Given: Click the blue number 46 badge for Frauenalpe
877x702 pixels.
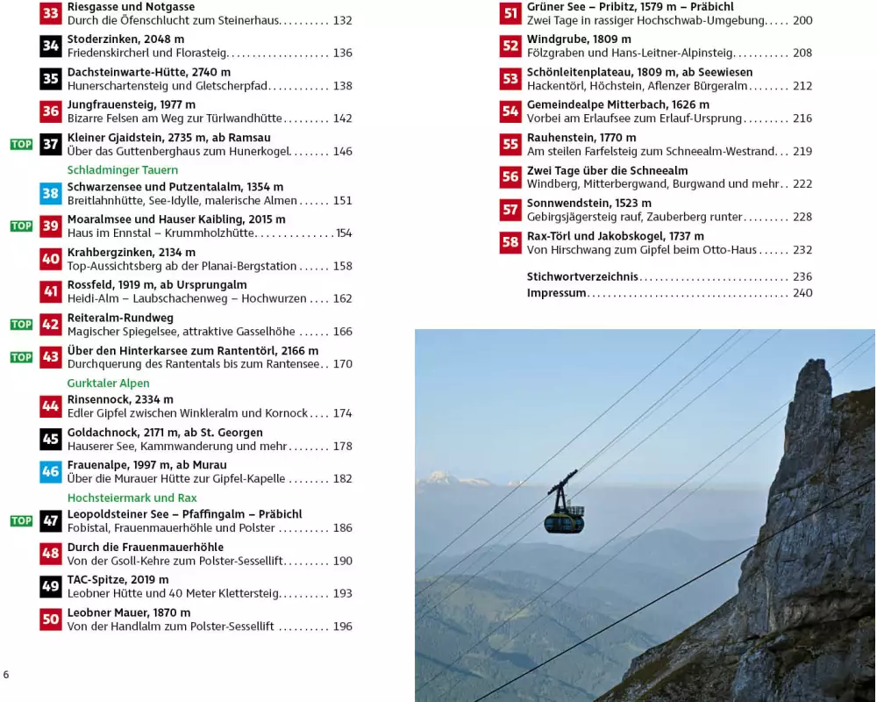Looking at the screenshot, I should [x=51, y=472].
